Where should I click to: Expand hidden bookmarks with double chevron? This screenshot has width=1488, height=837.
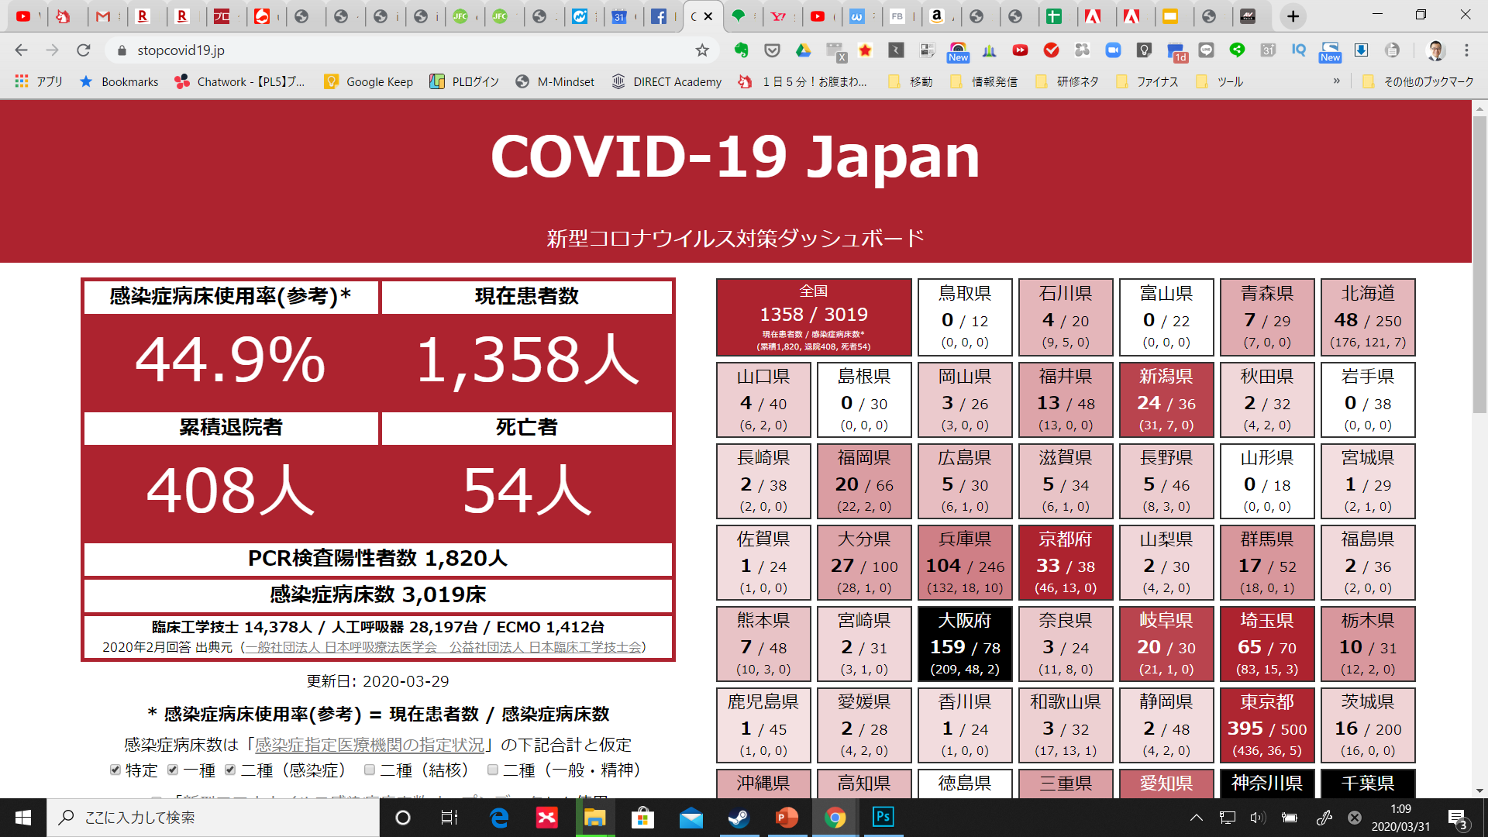coord(1336,81)
